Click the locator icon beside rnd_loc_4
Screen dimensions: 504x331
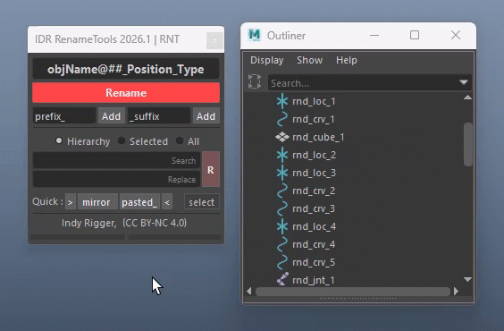(x=282, y=226)
